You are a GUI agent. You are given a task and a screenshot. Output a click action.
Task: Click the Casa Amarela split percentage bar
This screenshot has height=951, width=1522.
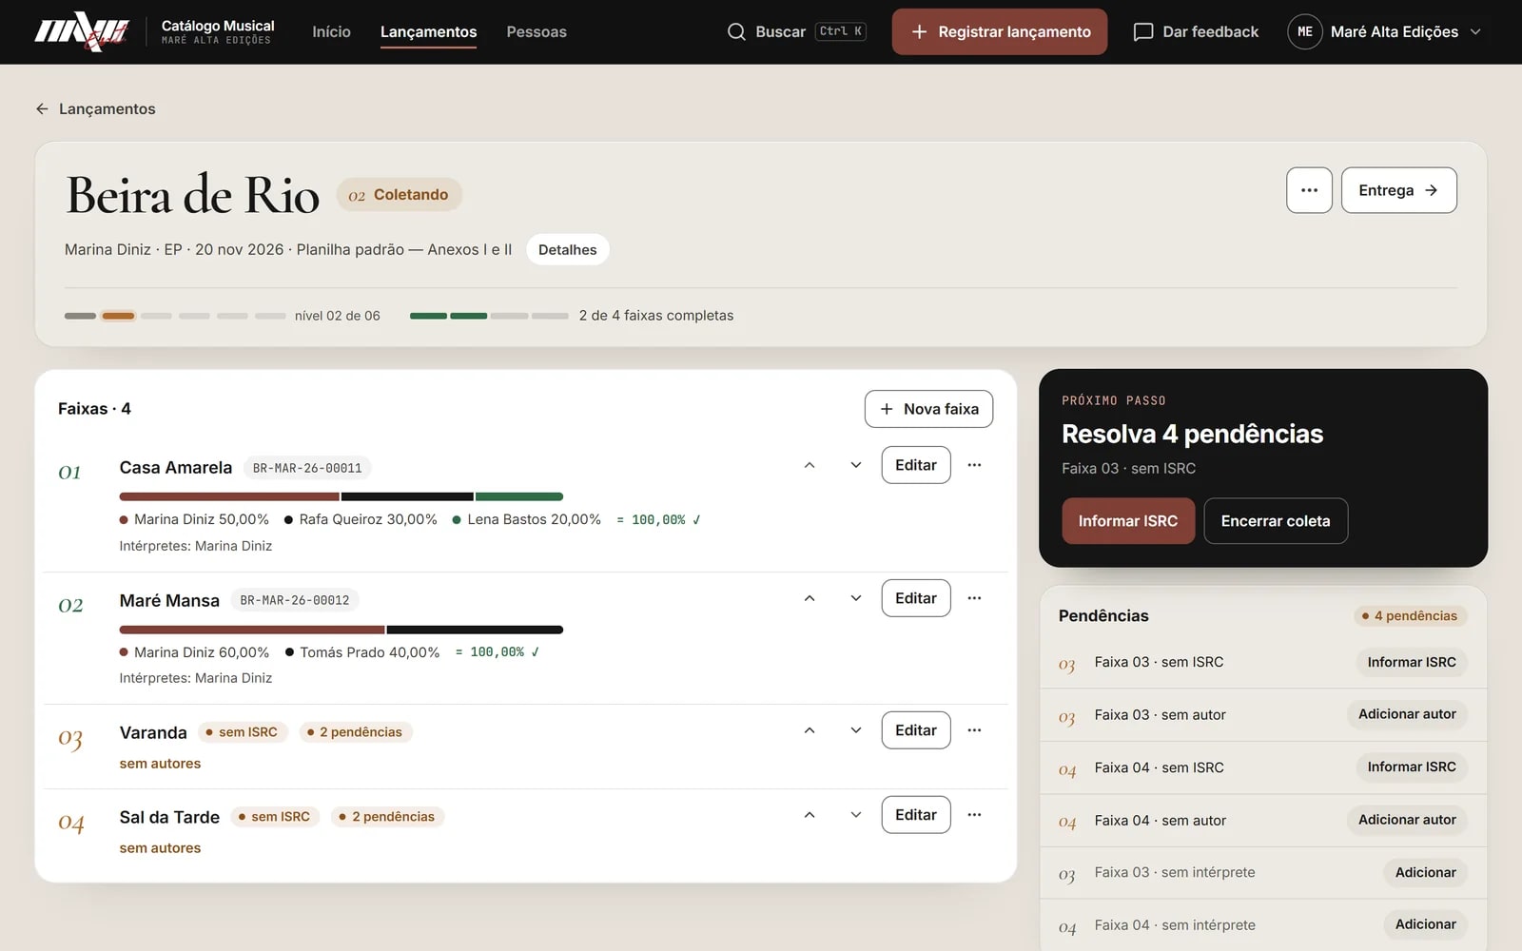point(341,496)
